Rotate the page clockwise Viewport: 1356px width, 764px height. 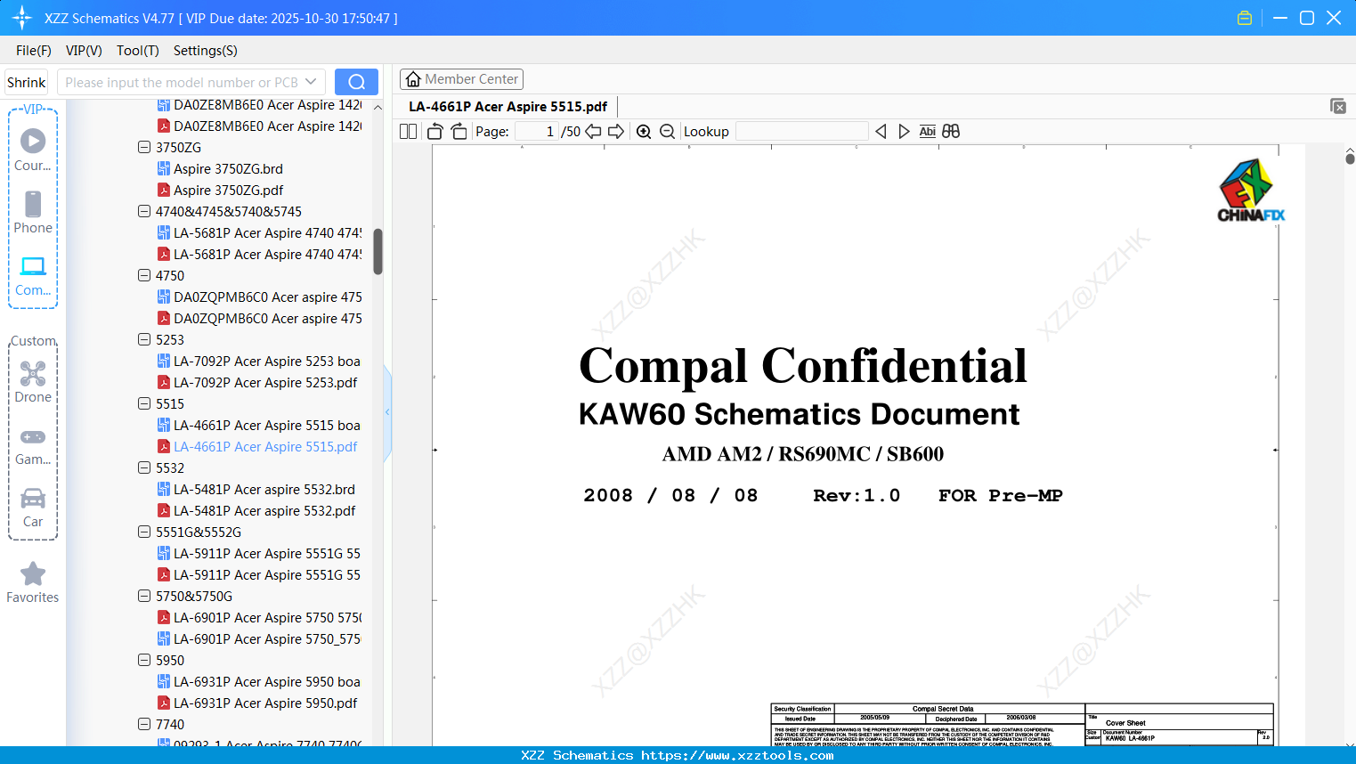pos(459,132)
